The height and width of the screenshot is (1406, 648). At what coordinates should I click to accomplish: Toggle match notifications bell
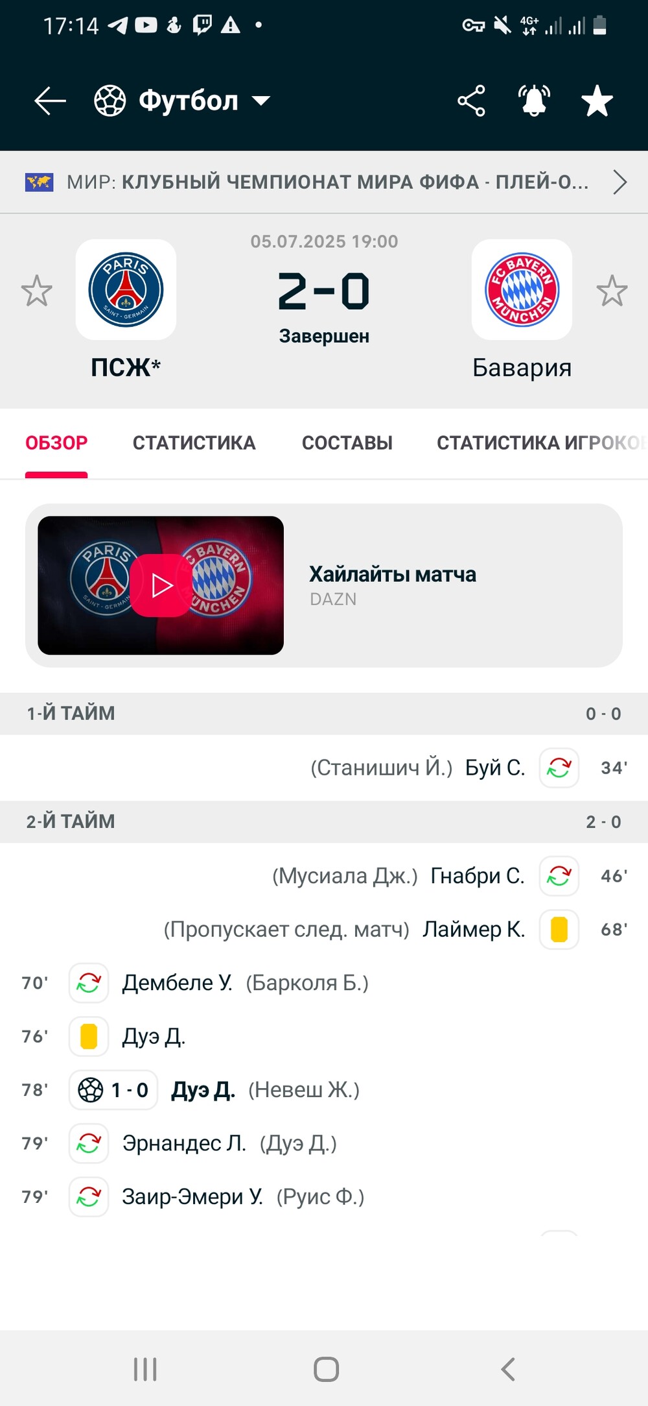[x=534, y=101]
